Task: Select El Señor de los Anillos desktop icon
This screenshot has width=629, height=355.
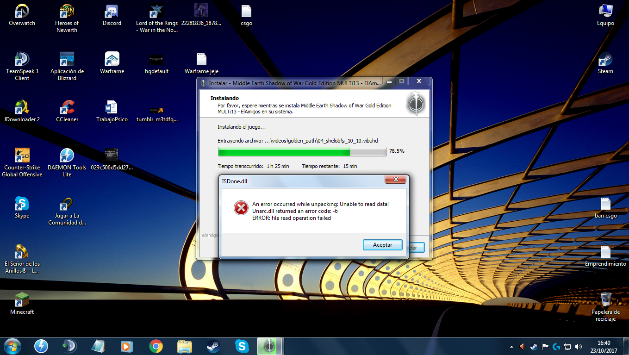Action: point(22,259)
